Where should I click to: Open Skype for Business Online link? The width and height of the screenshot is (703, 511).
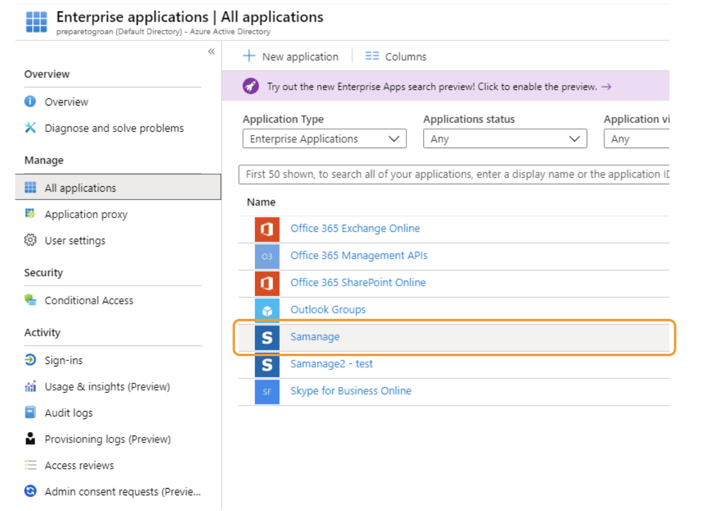[x=351, y=390]
